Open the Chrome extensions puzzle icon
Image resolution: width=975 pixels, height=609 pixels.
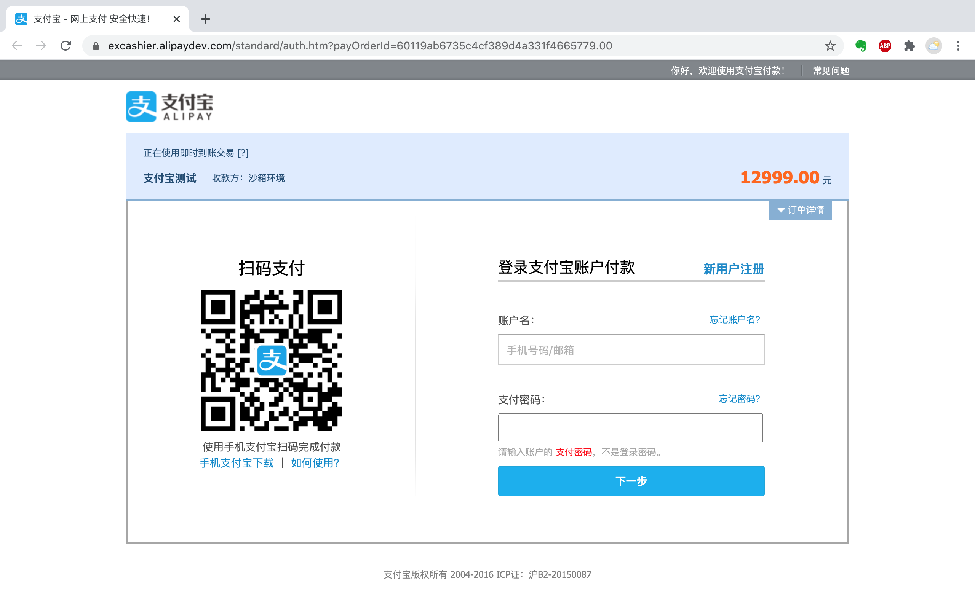[909, 46]
